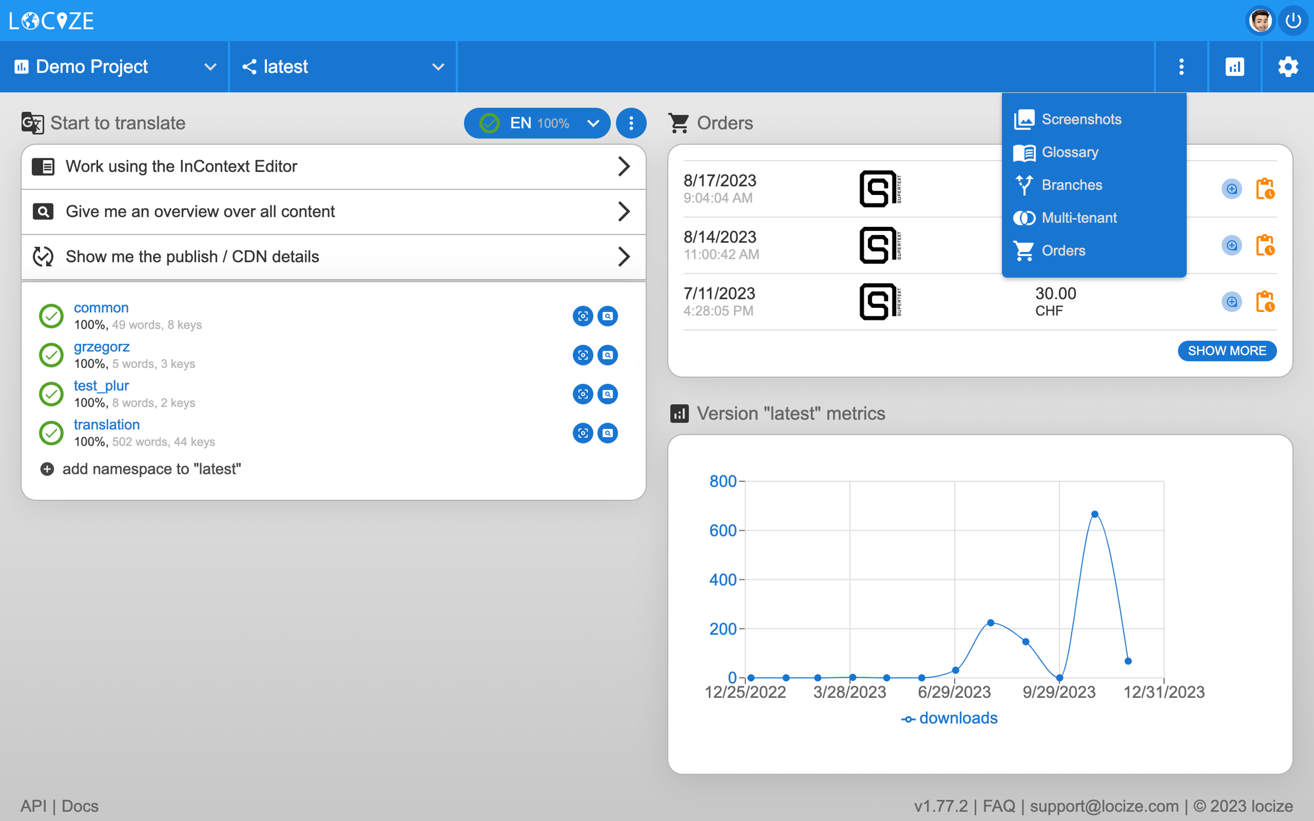
Task: Open the user avatar profile
Action: (1260, 21)
